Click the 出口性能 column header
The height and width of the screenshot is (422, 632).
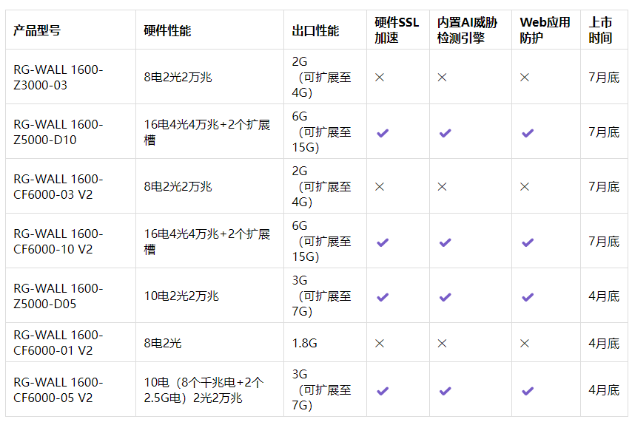point(315,30)
